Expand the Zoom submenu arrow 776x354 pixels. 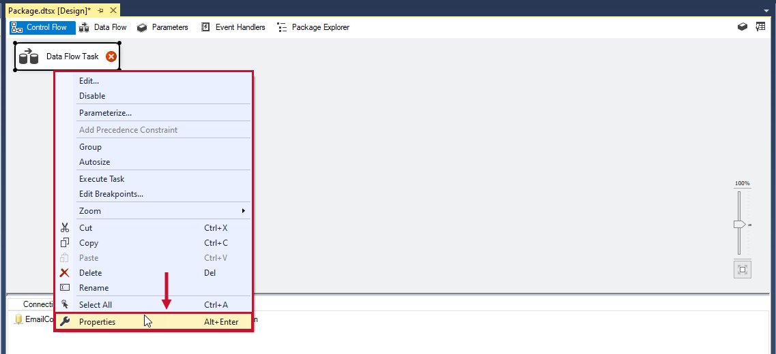pyautogui.click(x=243, y=211)
